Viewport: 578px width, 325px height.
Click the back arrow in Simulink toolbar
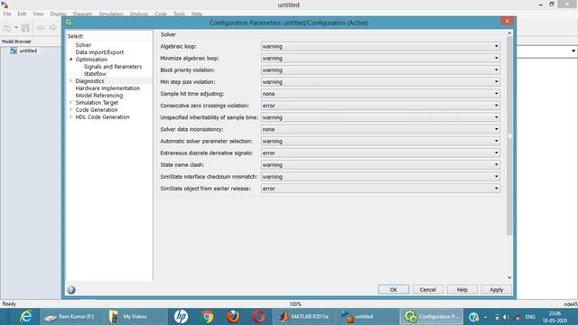pos(41,28)
